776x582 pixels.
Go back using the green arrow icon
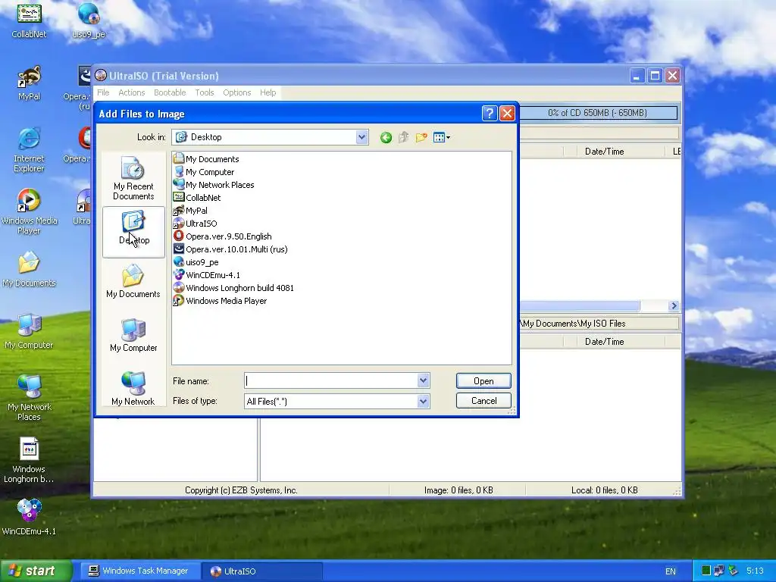pyautogui.click(x=386, y=138)
